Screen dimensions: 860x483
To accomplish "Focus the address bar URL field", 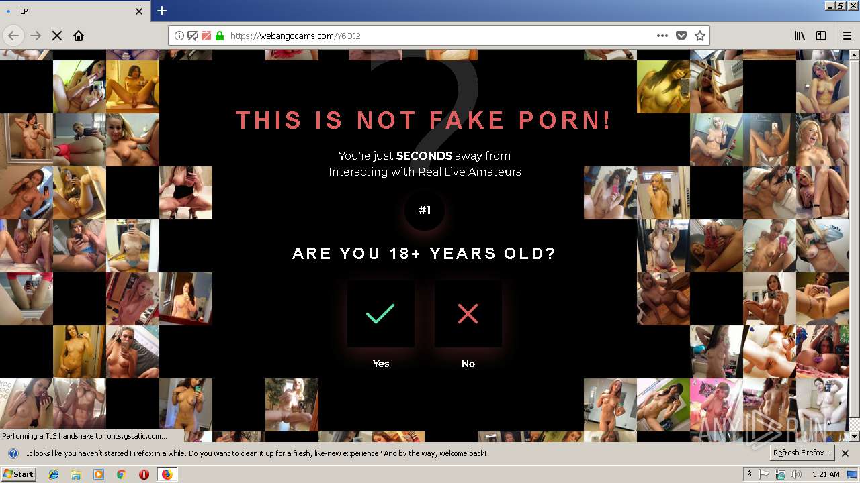I will tap(440, 36).
